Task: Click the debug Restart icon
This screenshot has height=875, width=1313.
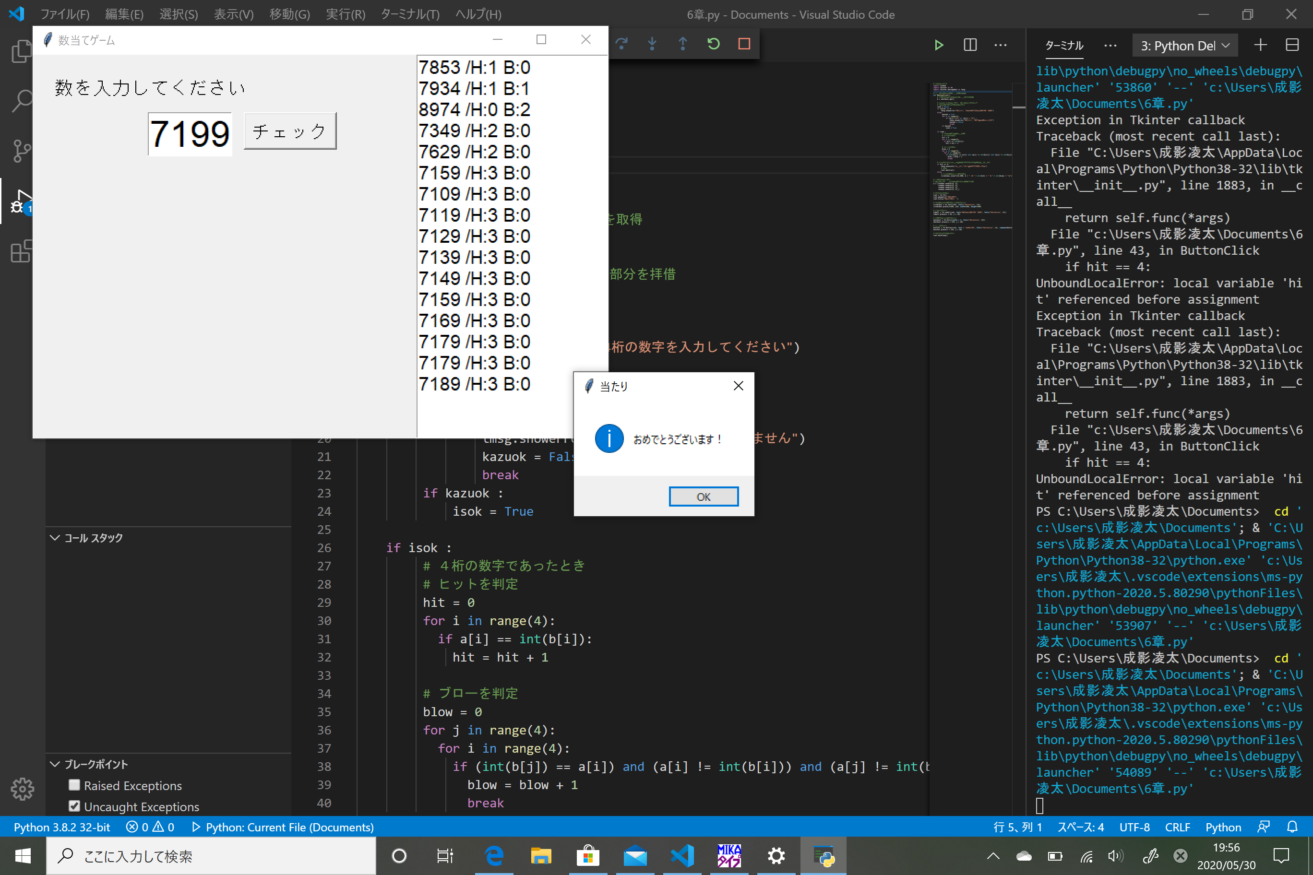Action: (x=713, y=44)
